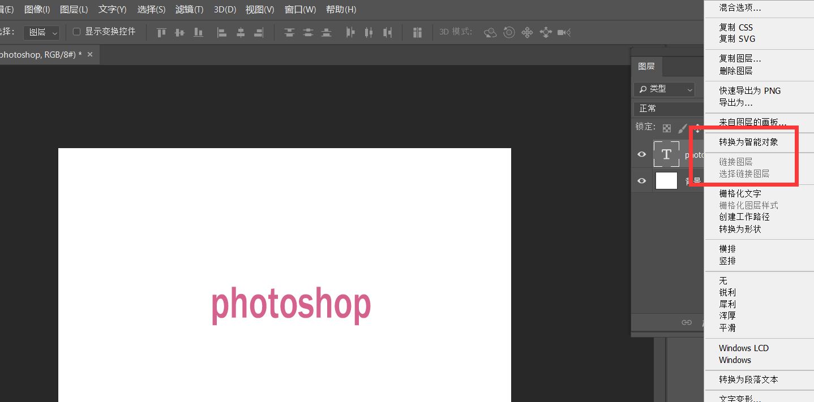Select the 3D rotate object icon
This screenshot has height=402, width=814.
491,32
